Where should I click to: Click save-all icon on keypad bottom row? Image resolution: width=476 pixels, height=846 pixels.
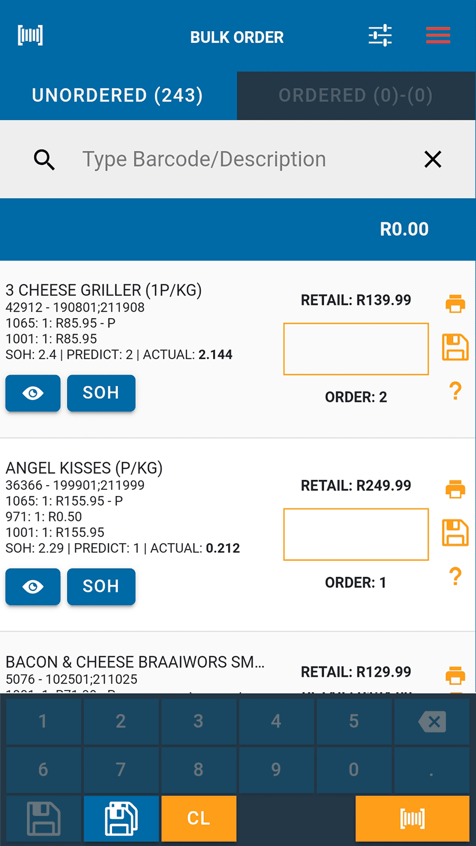121,819
